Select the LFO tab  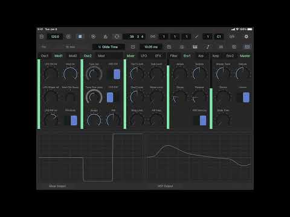[x=144, y=55]
